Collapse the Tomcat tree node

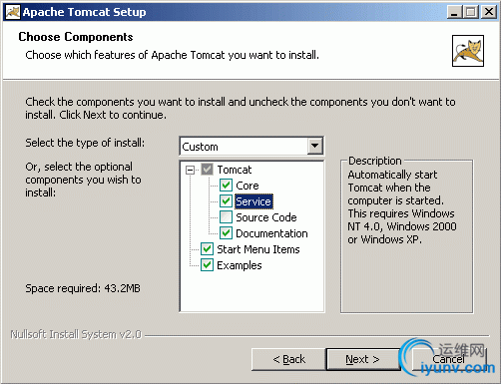[x=190, y=170]
